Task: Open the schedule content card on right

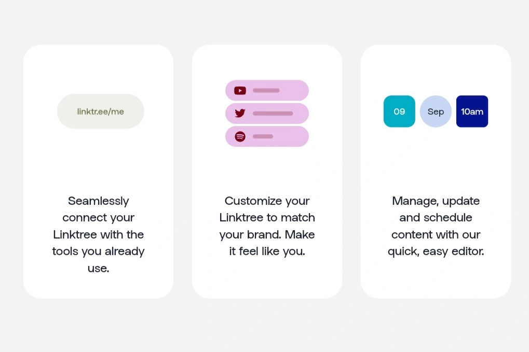Action: pyautogui.click(x=436, y=172)
